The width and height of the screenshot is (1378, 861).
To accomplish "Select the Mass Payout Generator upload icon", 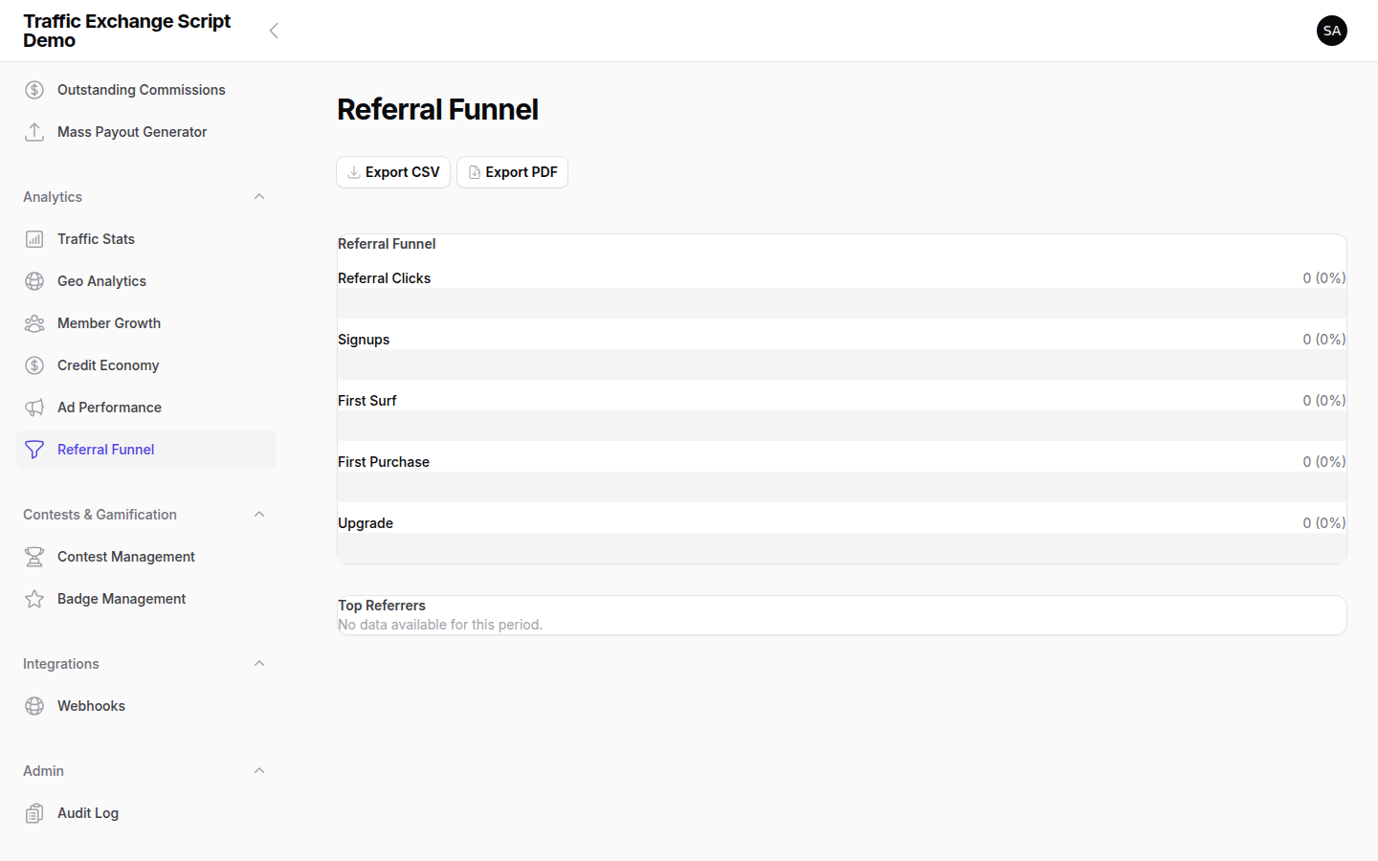I will point(34,131).
